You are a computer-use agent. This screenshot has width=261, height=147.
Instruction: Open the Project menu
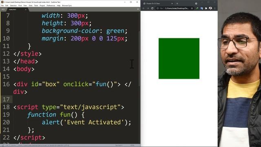tap(42, 5)
